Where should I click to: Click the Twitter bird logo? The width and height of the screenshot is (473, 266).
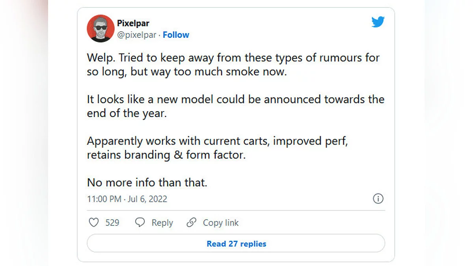click(378, 22)
